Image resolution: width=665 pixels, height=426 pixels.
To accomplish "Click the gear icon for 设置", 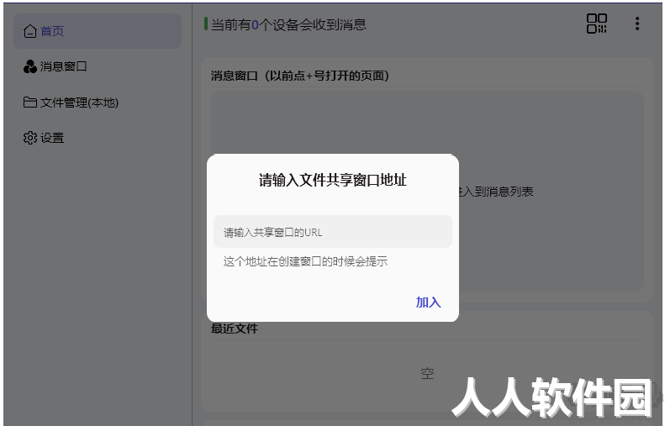I will click(x=30, y=138).
